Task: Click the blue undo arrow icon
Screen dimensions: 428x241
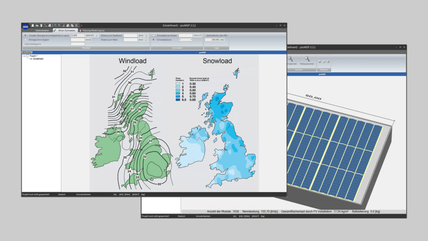Action: click(55, 26)
